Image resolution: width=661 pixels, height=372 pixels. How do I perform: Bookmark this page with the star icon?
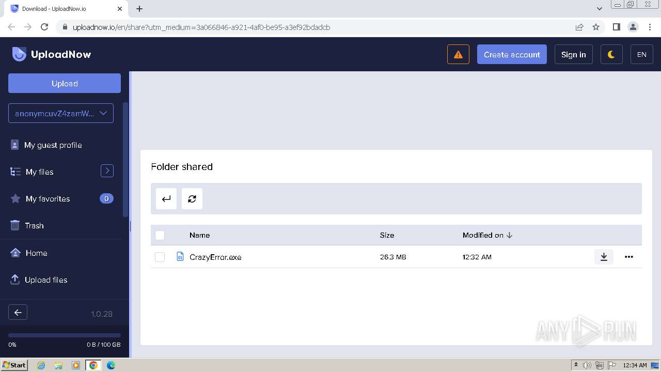[x=596, y=27]
